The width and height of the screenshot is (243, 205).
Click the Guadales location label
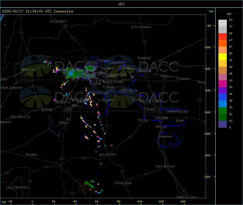pos(144,58)
